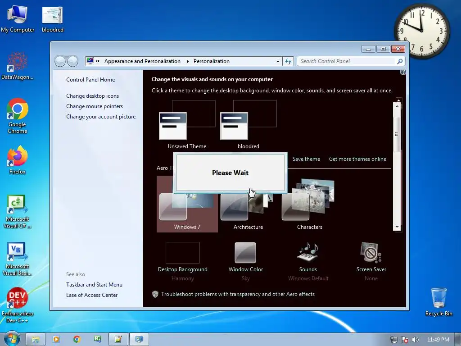Click the search magnifier icon
Viewport: 461px width, 346px height.
[x=400, y=61]
